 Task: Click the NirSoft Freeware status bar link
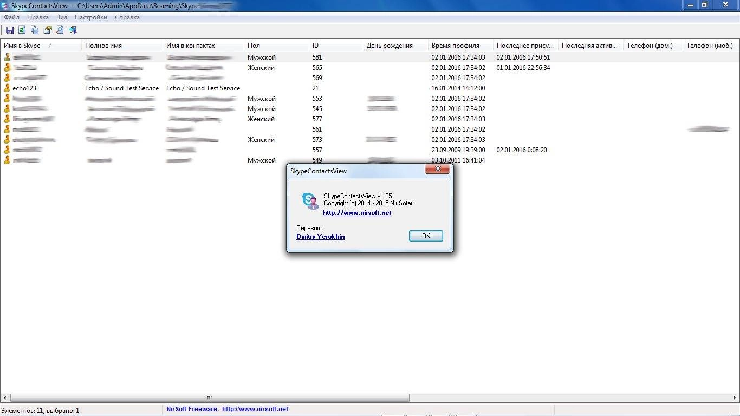[228, 409]
